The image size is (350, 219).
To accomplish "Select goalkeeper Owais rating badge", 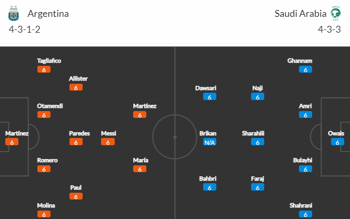I will (x=337, y=142).
